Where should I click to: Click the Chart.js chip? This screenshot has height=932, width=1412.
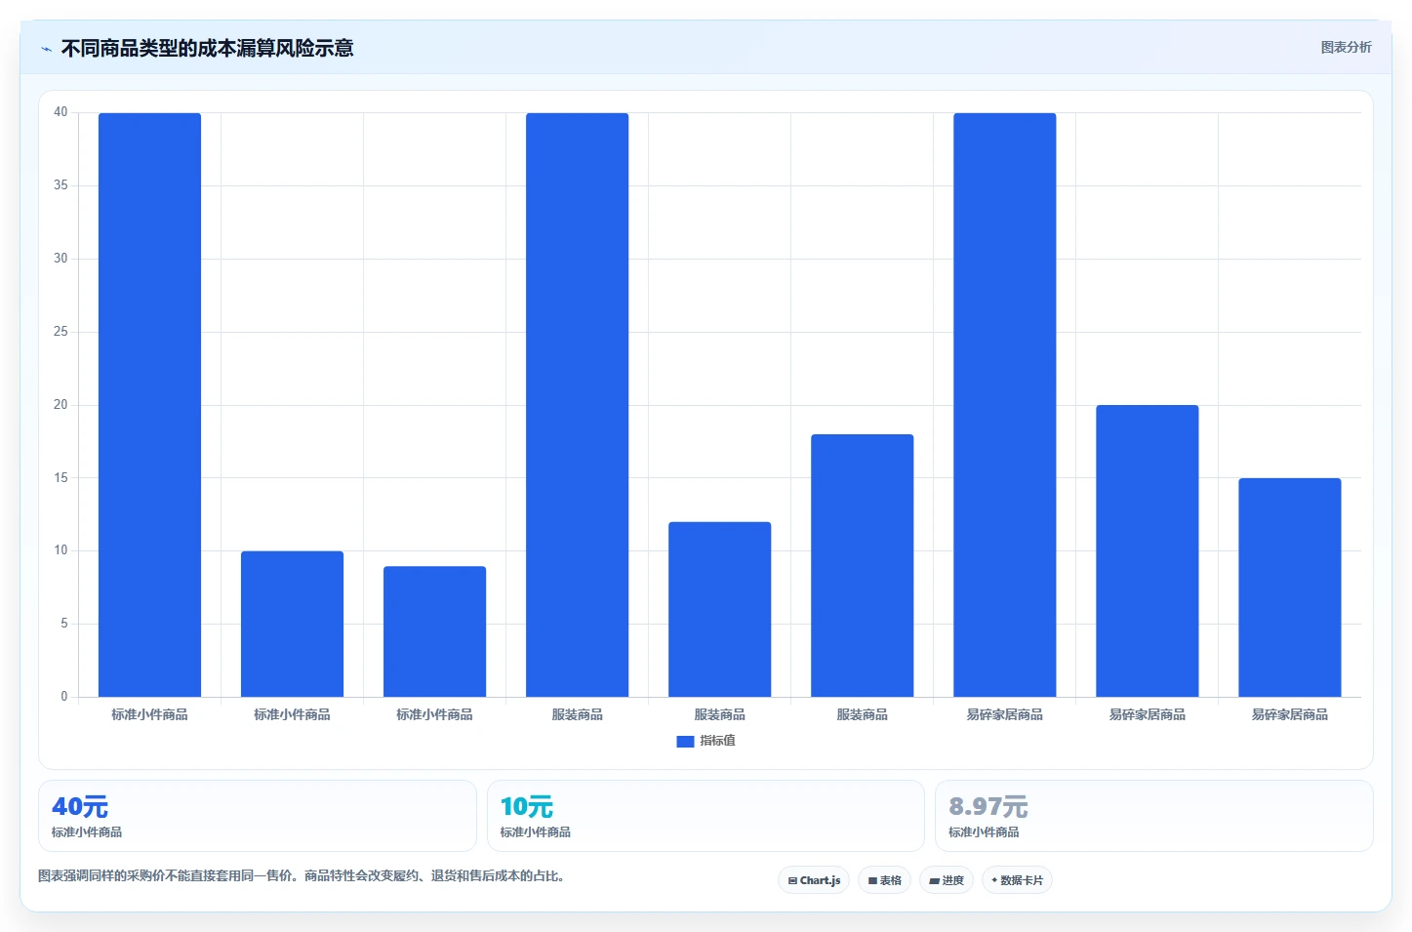[814, 880]
